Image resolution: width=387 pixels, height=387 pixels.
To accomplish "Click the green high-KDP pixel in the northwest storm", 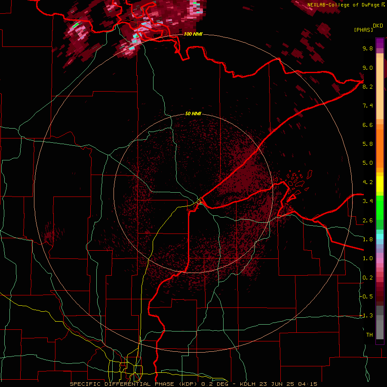I will (76, 25).
